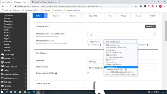Expand the Social Networking category arrow
Viewport: 167px width, 94px height.
click(x=26, y=74)
